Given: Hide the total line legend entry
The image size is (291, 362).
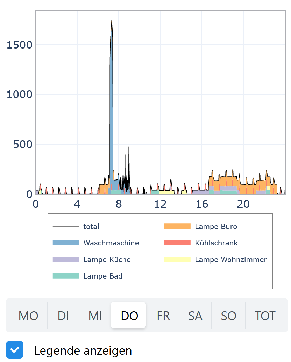Looking at the screenshot, I should 76,226.
